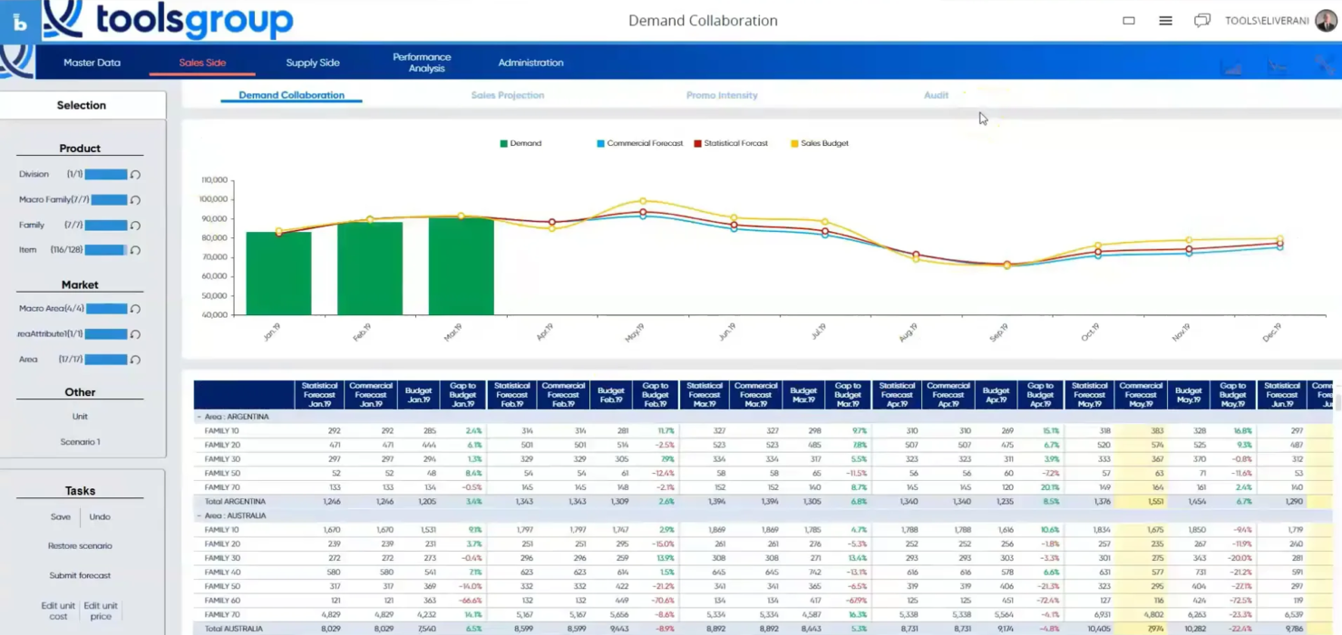Reset the Item filter with its refresh icon
Viewport: 1342px width, 635px height.
(135, 250)
